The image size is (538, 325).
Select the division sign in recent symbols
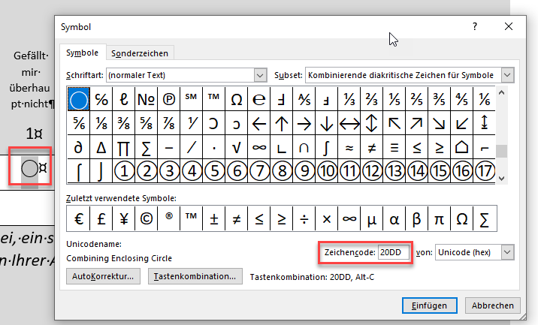pyautogui.click(x=304, y=218)
